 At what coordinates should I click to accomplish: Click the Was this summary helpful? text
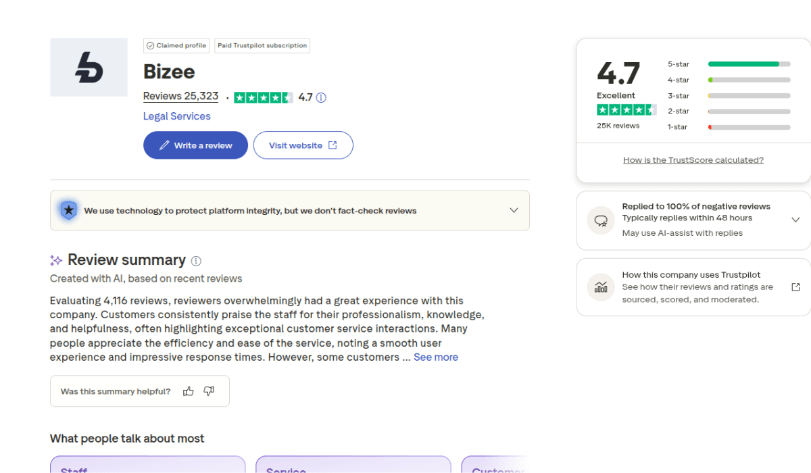116,391
